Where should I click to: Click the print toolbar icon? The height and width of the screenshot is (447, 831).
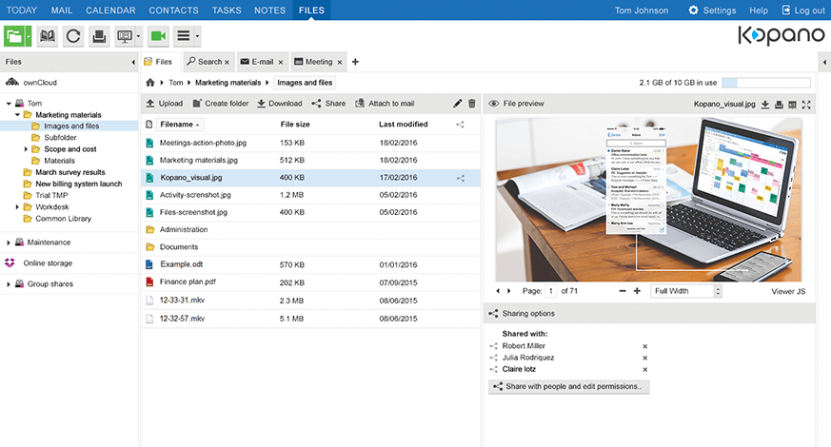click(99, 36)
